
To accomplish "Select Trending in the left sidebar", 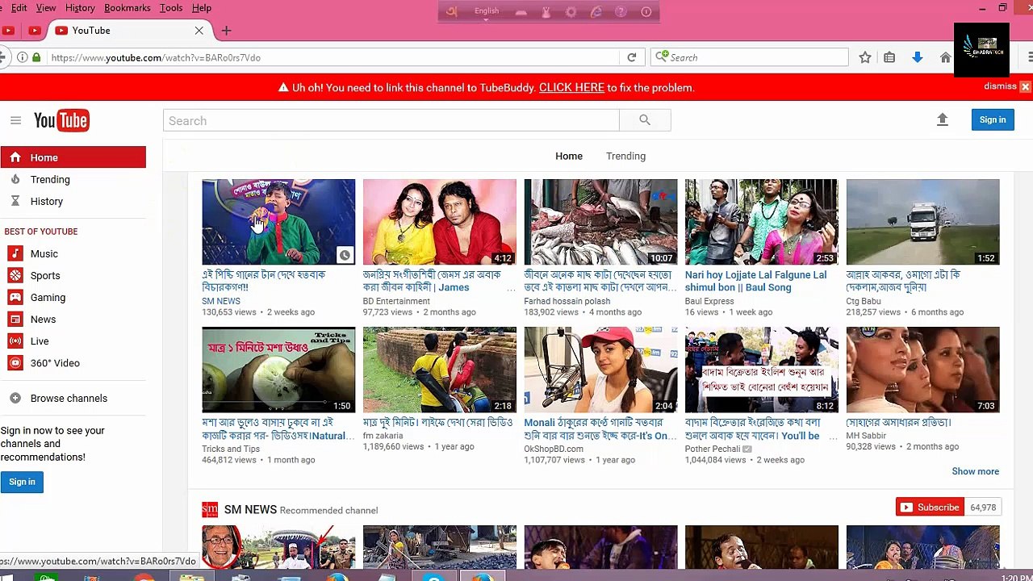I will coord(50,179).
